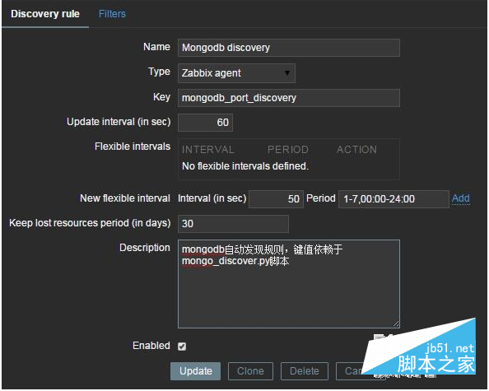Click the Update button
The image size is (489, 391).
click(196, 371)
